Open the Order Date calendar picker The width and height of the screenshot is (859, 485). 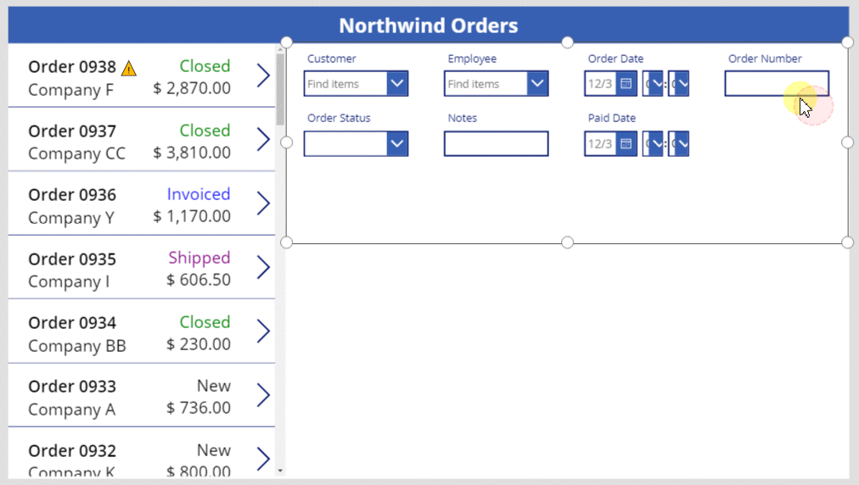point(626,84)
